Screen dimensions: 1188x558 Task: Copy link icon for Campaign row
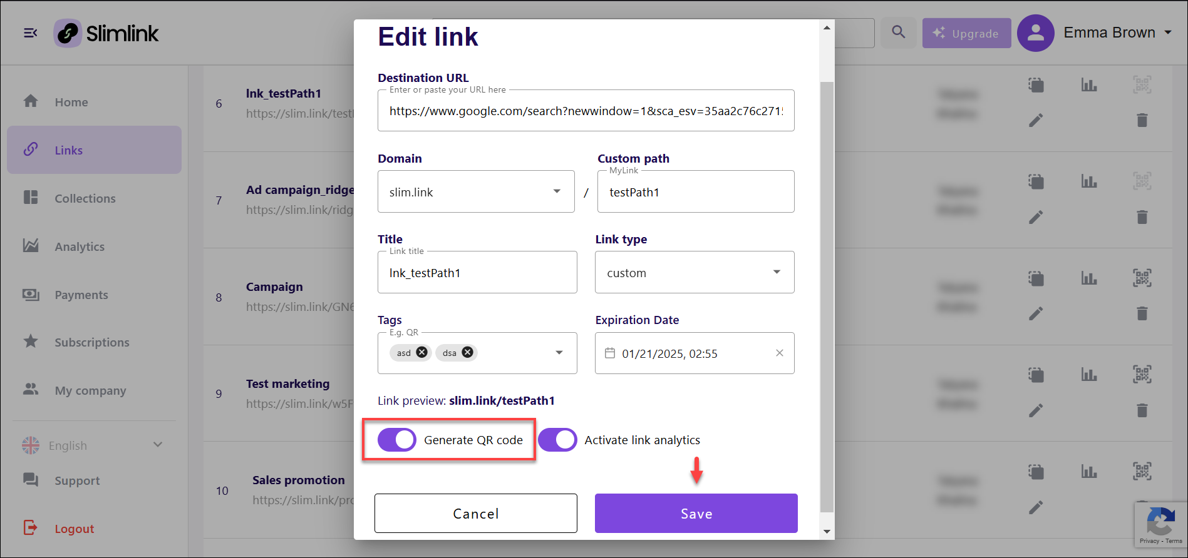coord(1036,278)
